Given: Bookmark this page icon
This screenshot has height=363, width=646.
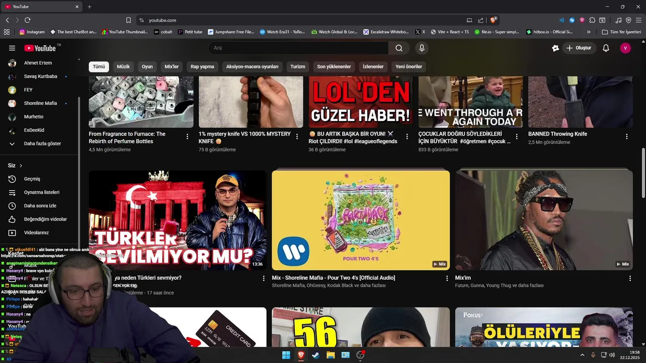Looking at the screenshot, I should point(128,20).
